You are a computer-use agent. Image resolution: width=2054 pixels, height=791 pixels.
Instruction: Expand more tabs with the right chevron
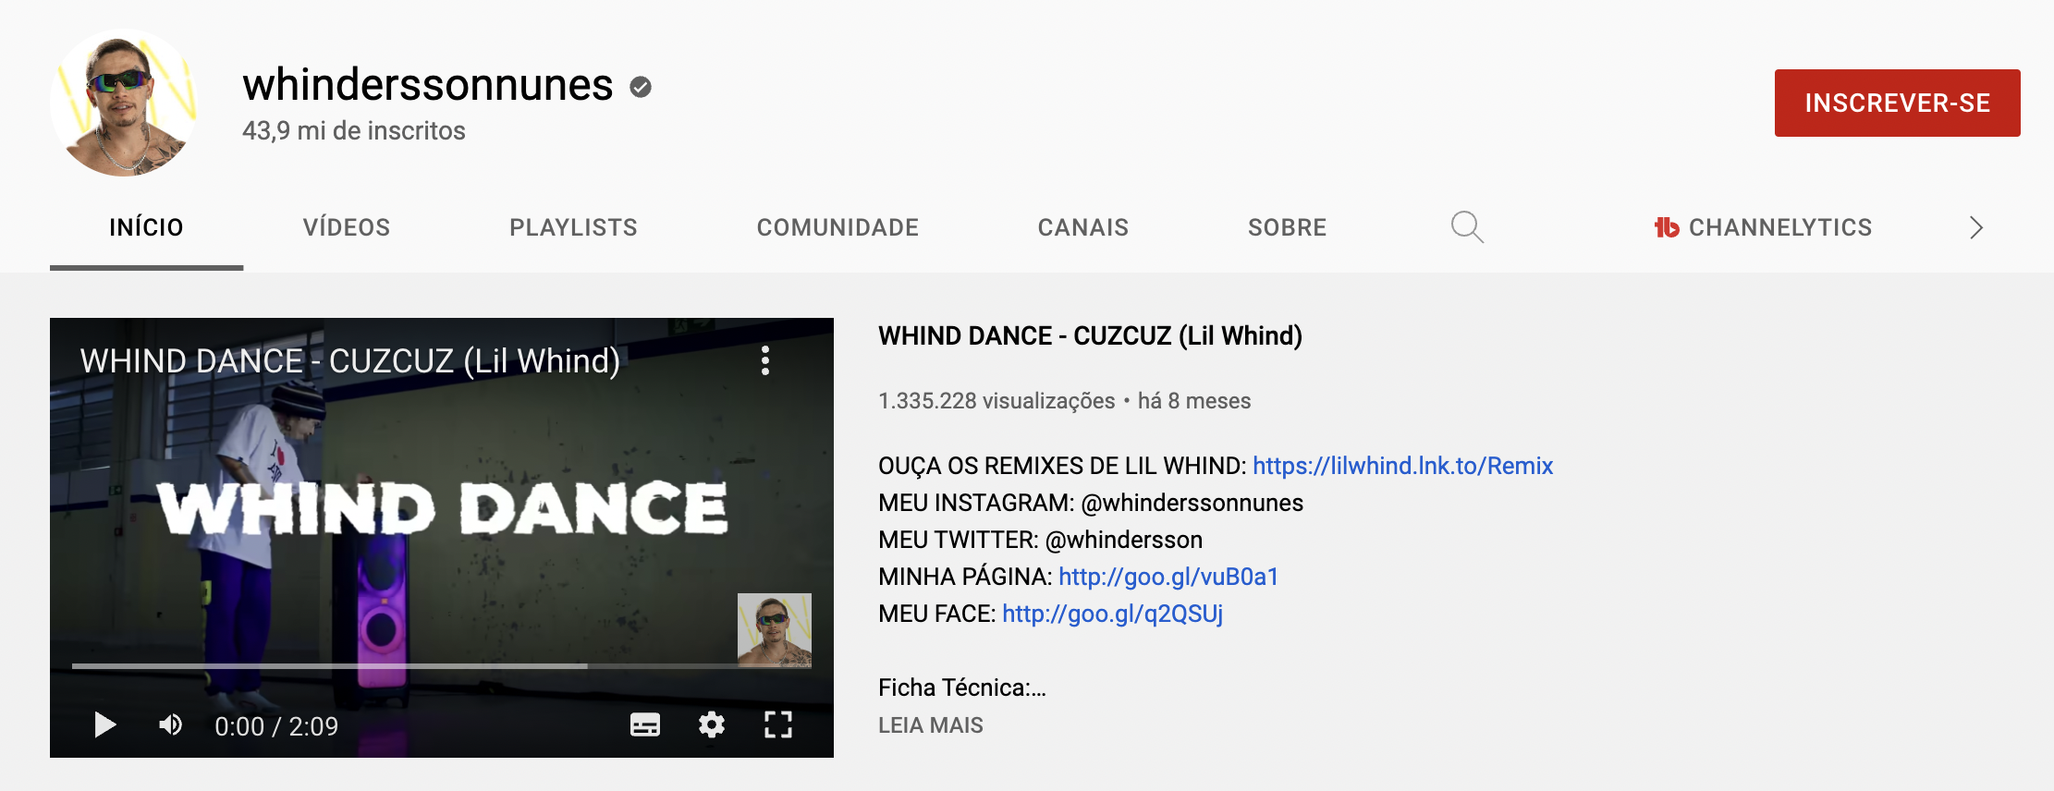(1975, 227)
